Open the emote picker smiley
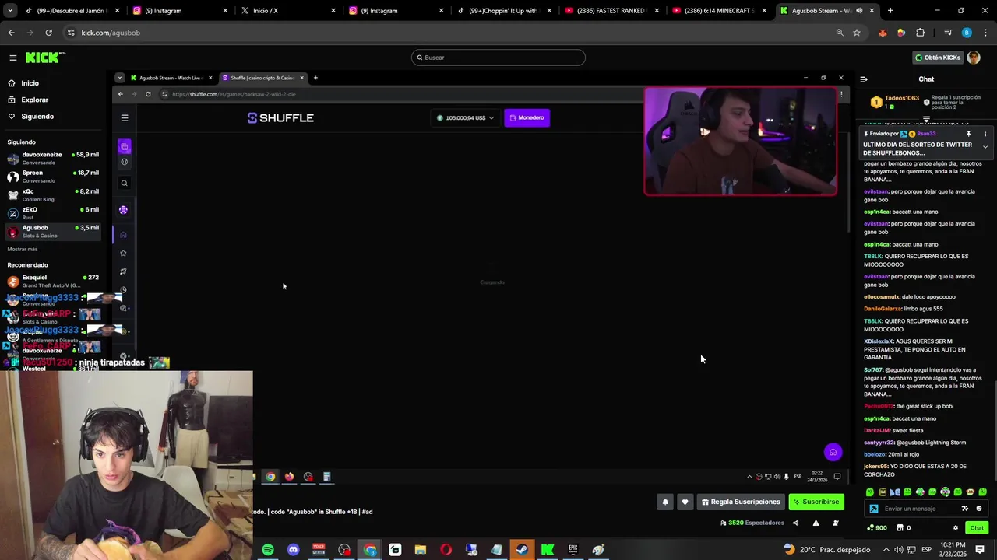 [979, 509]
